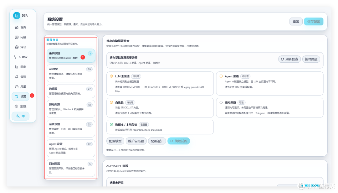Click count badge 22 on Agent 设置
The height and width of the screenshot is (193, 338).
(89, 144)
